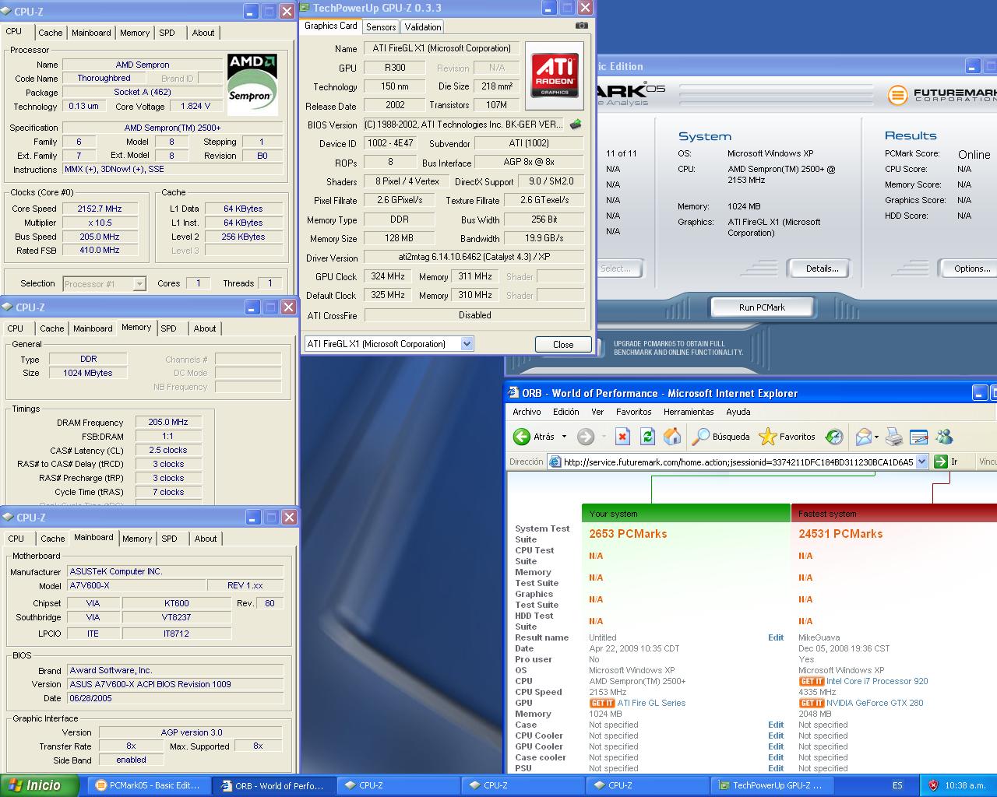Image resolution: width=997 pixels, height=797 pixels.
Task: Click the 24531 PCMarks fastest score
Action: [x=840, y=534]
